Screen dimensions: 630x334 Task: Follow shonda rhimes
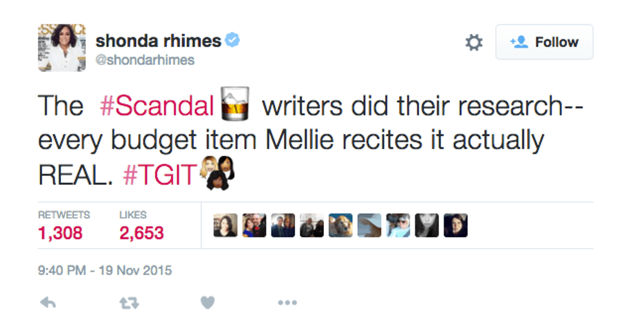(x=544, y=42)
